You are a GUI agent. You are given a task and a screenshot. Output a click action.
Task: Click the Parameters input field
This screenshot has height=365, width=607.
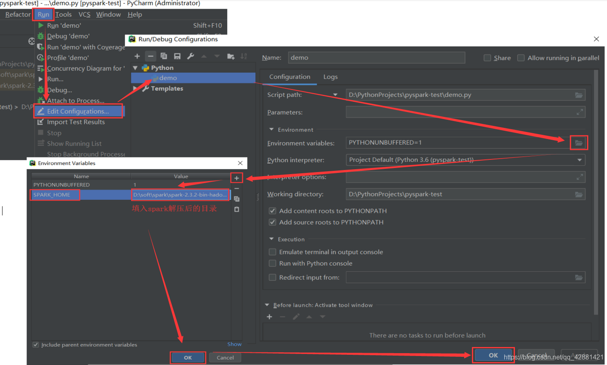(x=465, y=112)
